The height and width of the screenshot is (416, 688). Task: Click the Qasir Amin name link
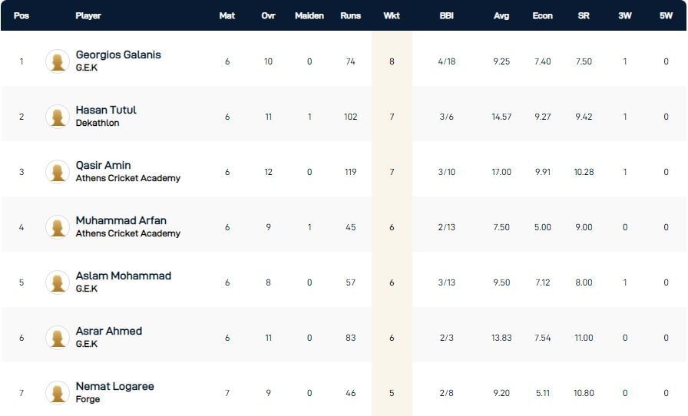(103, 166)
